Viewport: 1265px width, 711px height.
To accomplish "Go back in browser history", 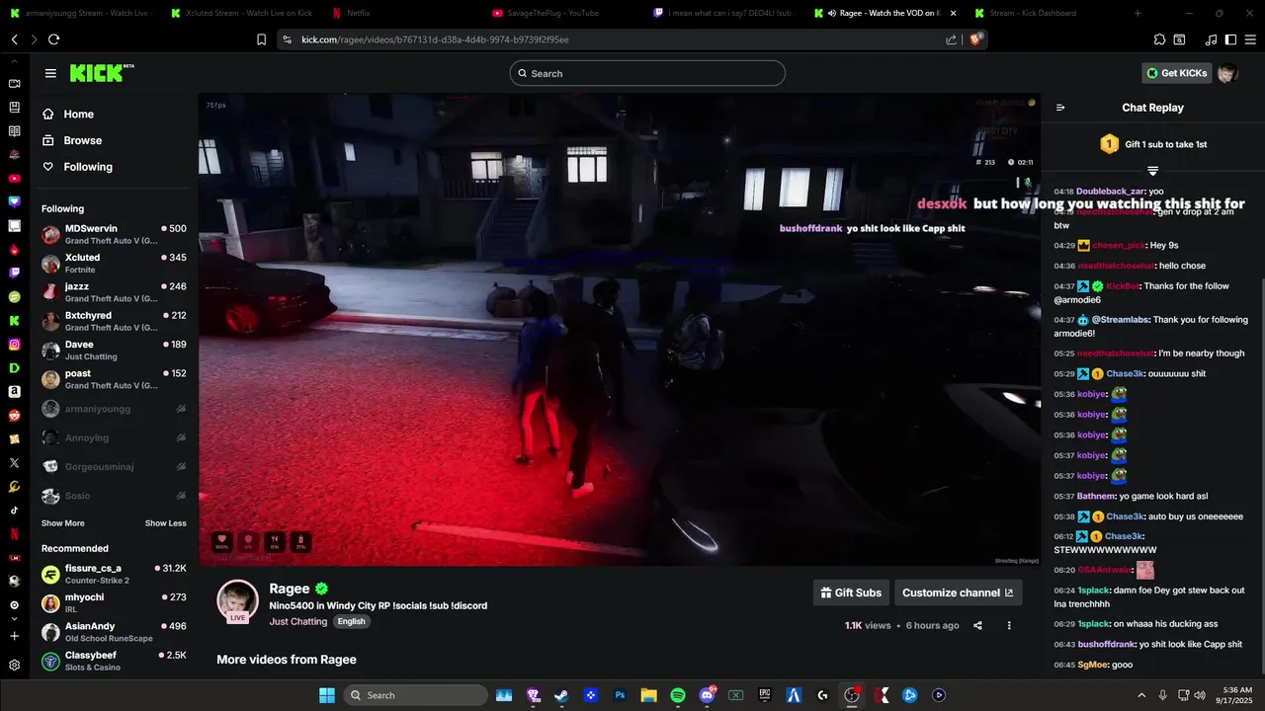I will point(15,39).
